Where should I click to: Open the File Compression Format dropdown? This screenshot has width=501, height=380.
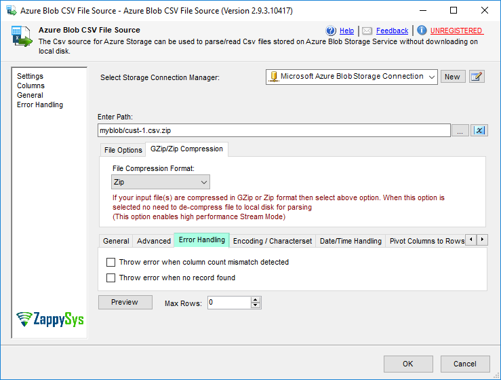(161, 182)
